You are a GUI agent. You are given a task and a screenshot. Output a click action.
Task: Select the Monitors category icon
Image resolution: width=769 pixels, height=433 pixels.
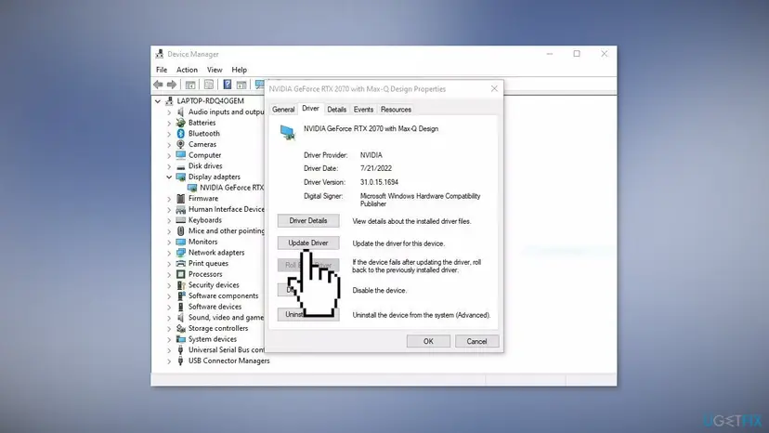pos(180,242)
